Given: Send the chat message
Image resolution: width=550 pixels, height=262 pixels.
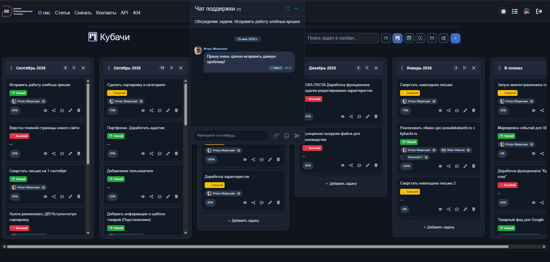Looking at the screenshot, I should pyautogui.click(x=297, y=135).
